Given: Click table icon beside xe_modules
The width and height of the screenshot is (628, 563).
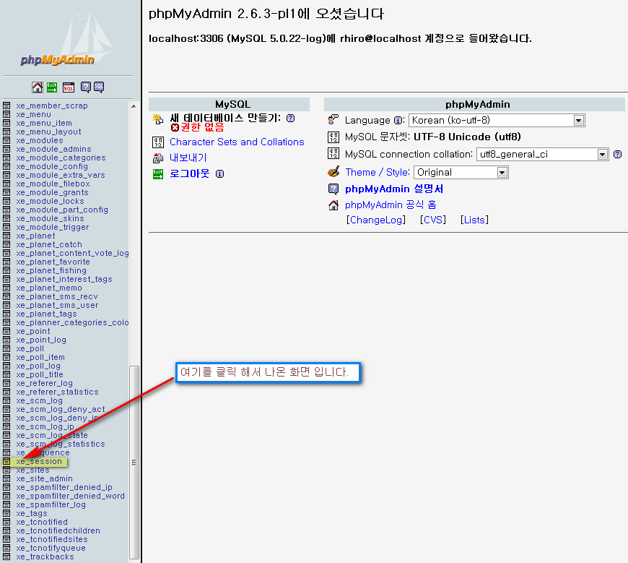Looking at the screenshot, I should (6, 140).
